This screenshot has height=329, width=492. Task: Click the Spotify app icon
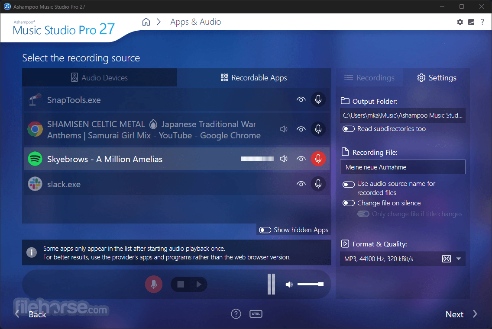click(x=35, y=159)
